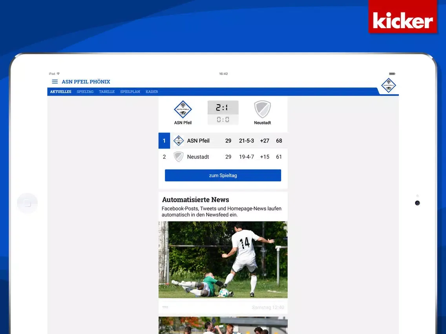Tap the +27 goal difference

(x=265, y=141)
